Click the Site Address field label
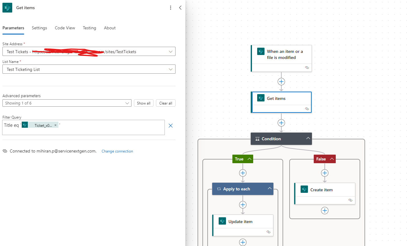Image resolution: width=407 pixels, height=246 pixels. (x=14, y=44)
